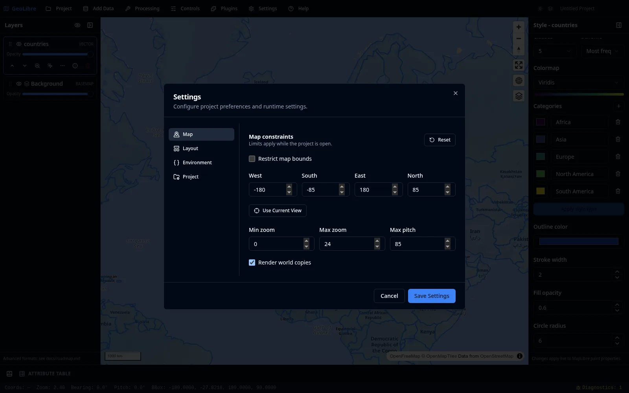Select the Project settings tab

201,177
